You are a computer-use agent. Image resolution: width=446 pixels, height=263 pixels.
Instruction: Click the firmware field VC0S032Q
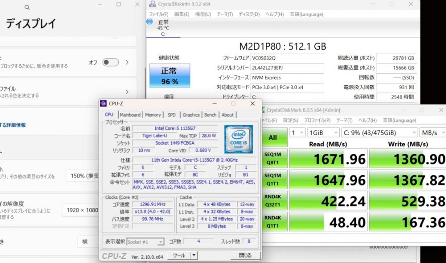(287, 58)
